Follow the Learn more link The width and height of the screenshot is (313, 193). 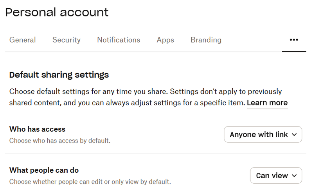267,103
